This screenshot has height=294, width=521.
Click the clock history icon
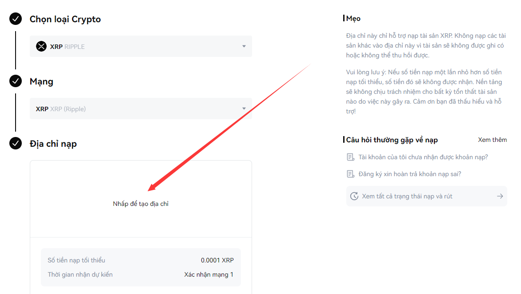click(x=354, y=196)
